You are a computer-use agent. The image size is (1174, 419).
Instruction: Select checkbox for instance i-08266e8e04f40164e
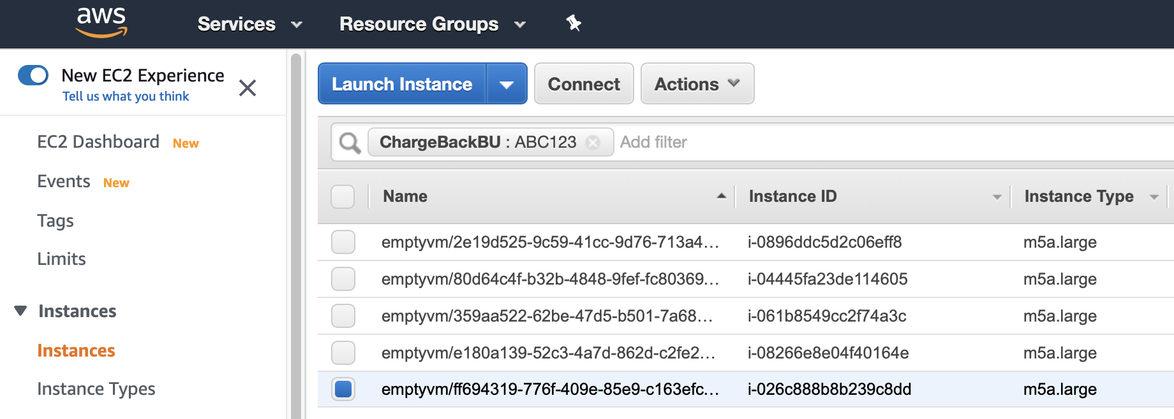point(343,353)
